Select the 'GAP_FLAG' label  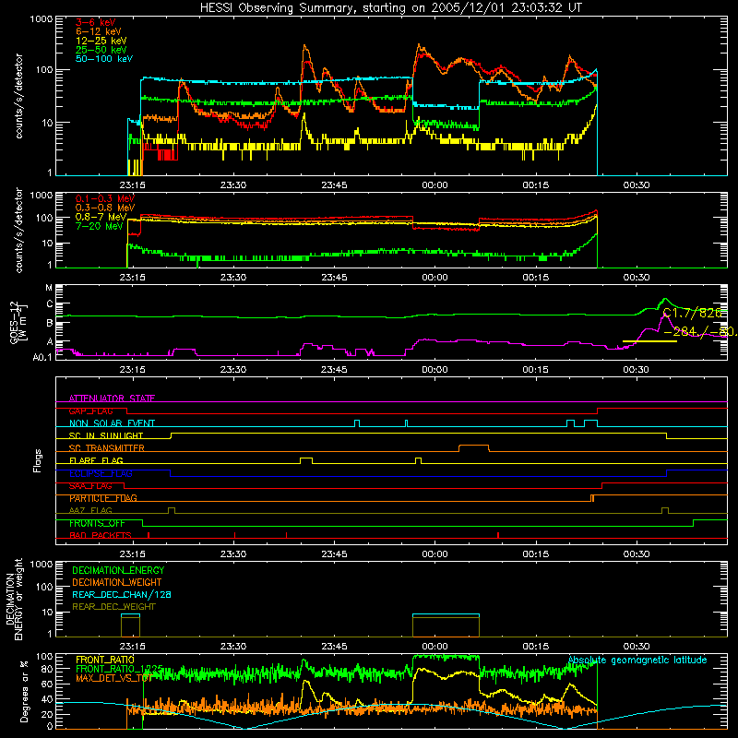point(91,411)
